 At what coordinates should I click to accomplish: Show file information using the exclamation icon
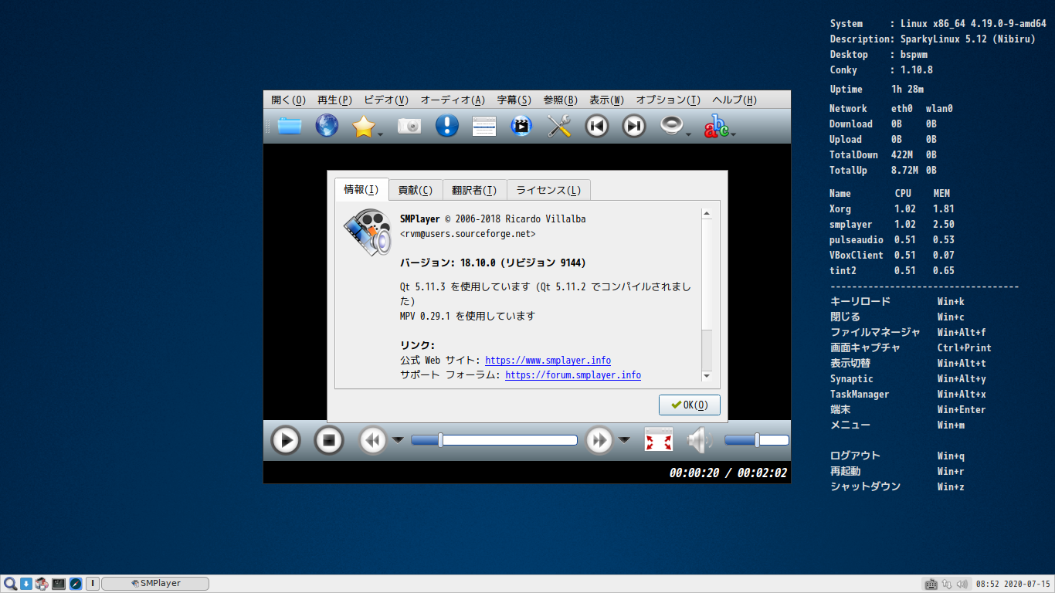[447, 126]
